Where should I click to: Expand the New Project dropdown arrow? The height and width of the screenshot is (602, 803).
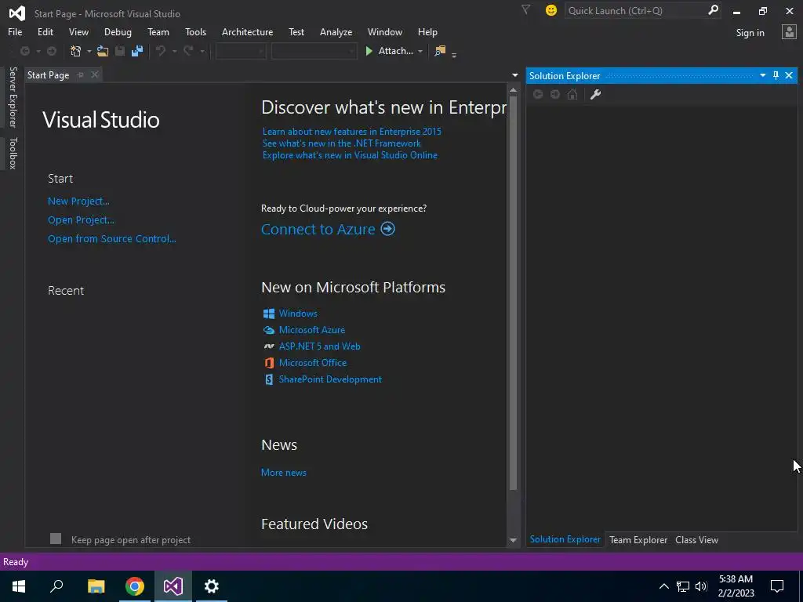89,51
